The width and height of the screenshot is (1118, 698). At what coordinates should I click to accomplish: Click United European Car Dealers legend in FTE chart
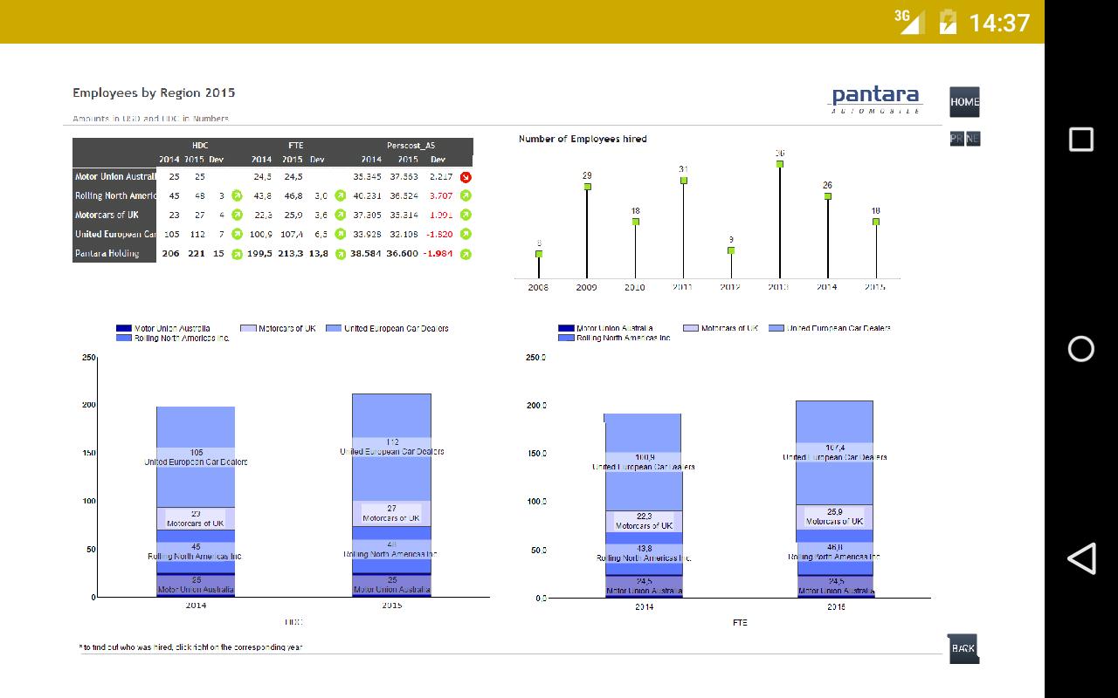(x=776, y=329)
